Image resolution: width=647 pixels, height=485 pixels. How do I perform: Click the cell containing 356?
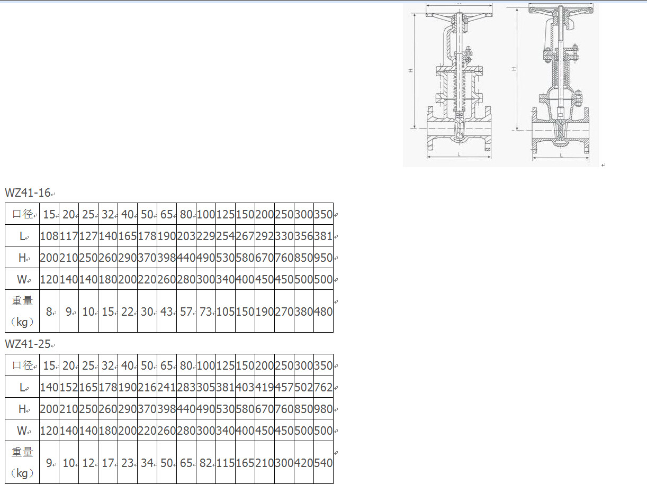tap(304, 236)
